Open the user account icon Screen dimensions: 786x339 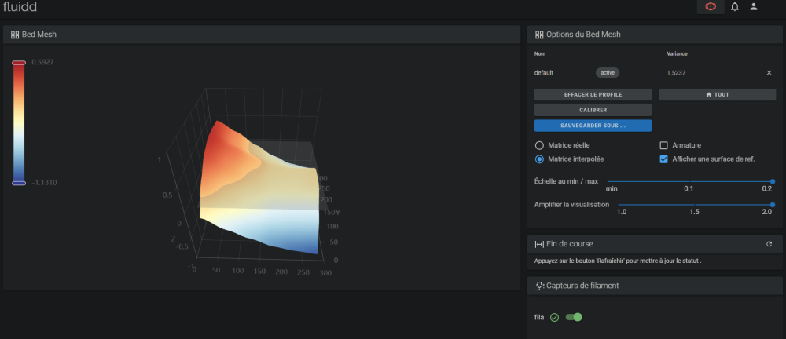point(754,7)
